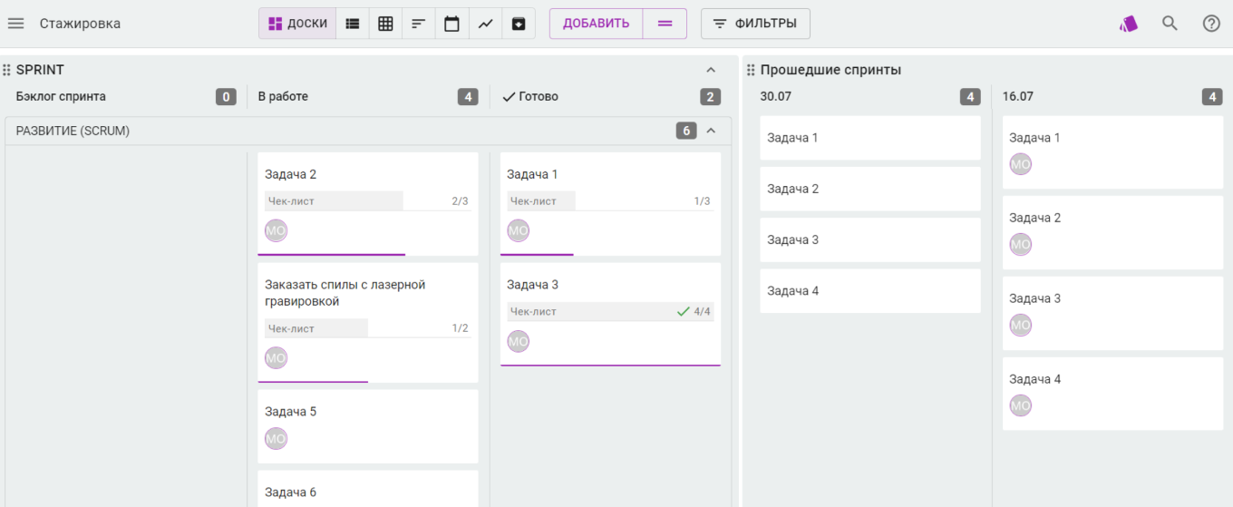Image resolution: width=1233 pixels, height=507 pixels.
Task: Open help via question mark icon
Action: pyautogui.click(x=1211, y=24)
